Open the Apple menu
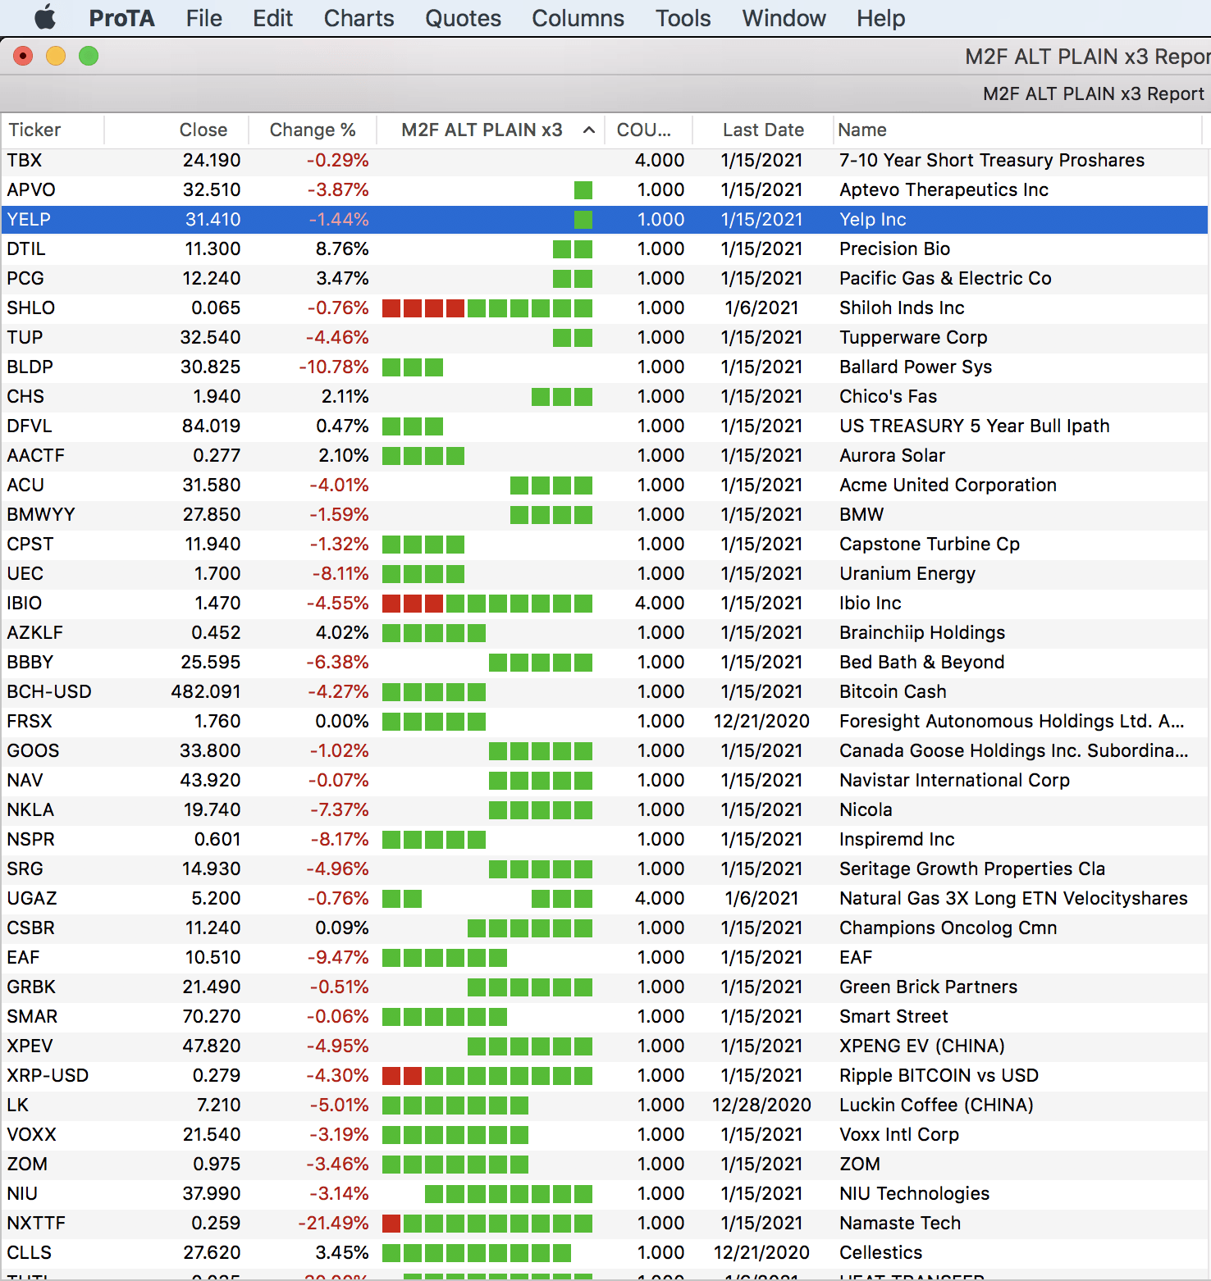1211x1281 pixels. [45, 17]
